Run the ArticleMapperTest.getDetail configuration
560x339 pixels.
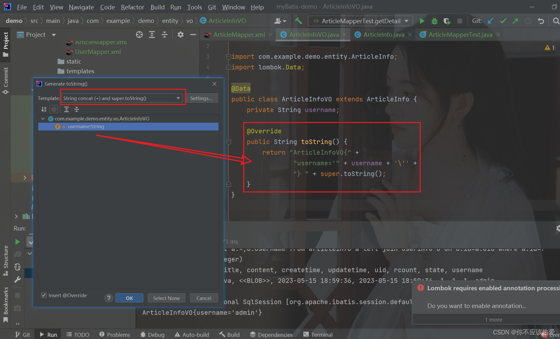coord(422,21)
